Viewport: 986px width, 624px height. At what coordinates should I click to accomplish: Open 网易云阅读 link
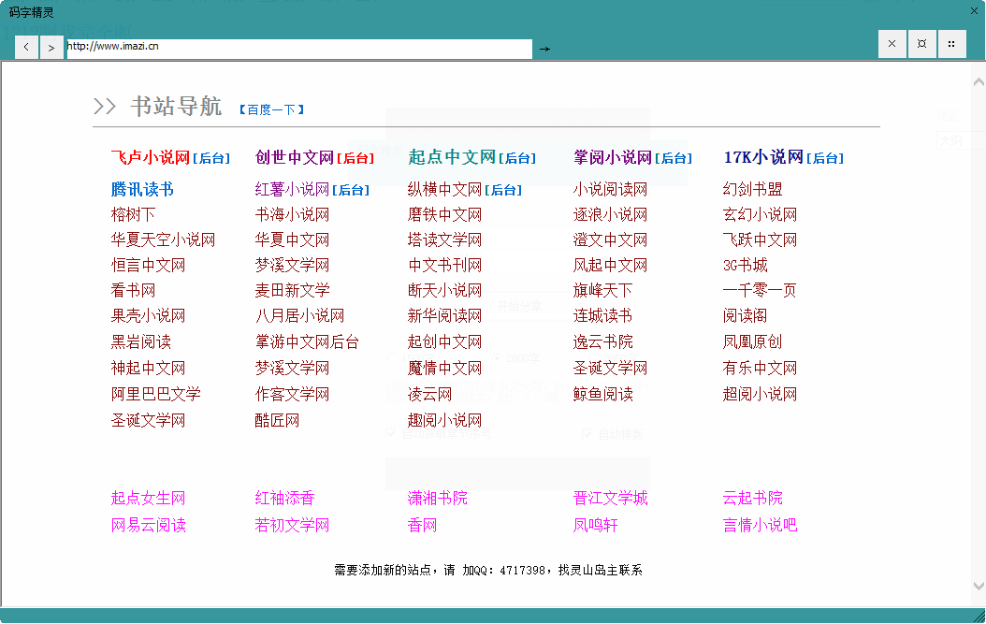point(149,526)
